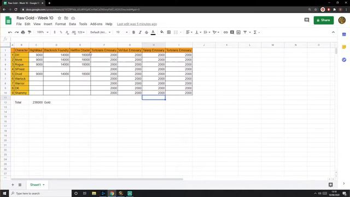Open the View menu
Screen dimensions: 350x197
coord(37,24)
